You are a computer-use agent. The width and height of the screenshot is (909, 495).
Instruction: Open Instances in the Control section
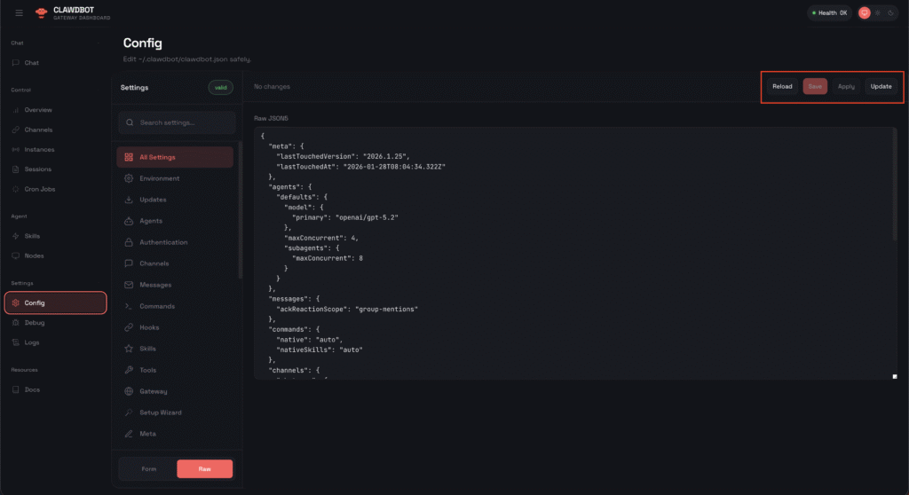(39, 149)
